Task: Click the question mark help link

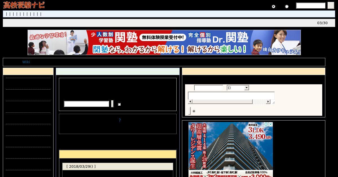Action: 120,120
